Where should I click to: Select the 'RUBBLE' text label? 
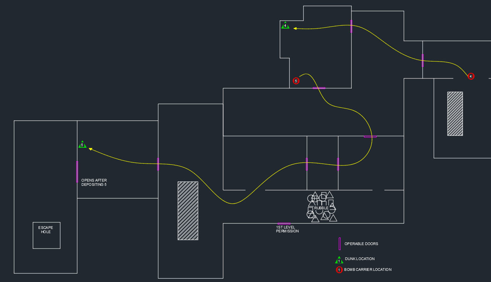pos(321,208)
